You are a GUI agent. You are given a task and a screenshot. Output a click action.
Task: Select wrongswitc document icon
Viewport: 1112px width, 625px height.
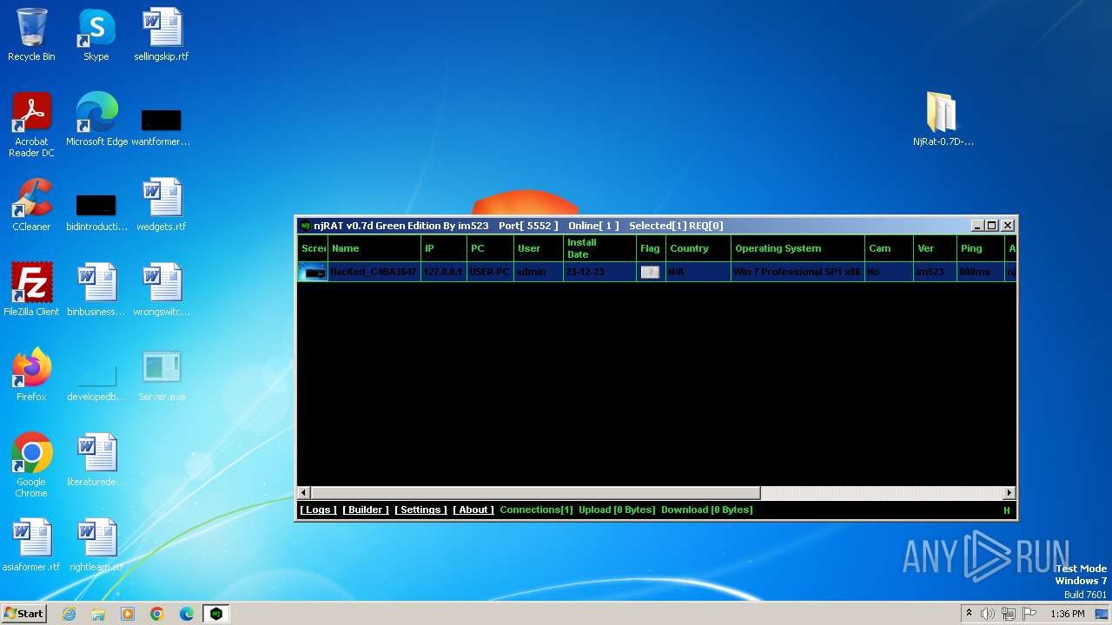162,290
